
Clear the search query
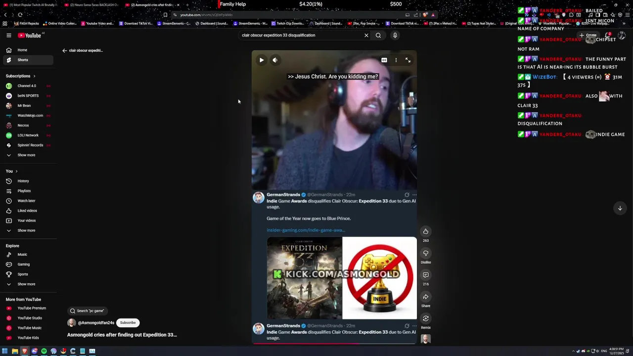[366, 35]
